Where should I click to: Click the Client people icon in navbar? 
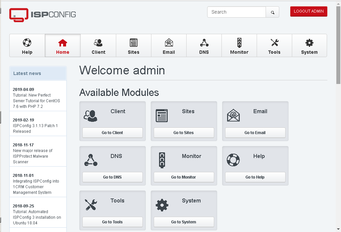pyautogui.click(x=98, y=42)
